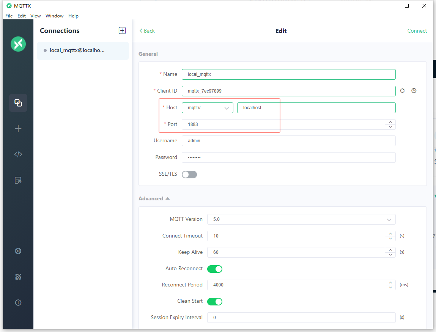Open the File menu
The width and height of the screenshot is (436, 332).
point(9,16)
